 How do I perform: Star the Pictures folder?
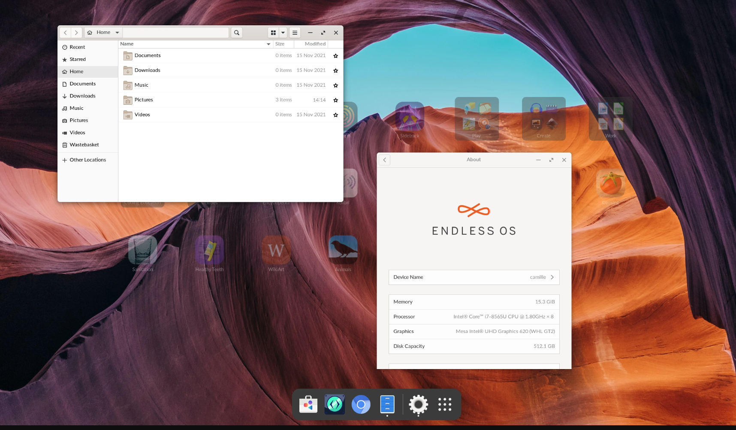[x=335, y=100]
